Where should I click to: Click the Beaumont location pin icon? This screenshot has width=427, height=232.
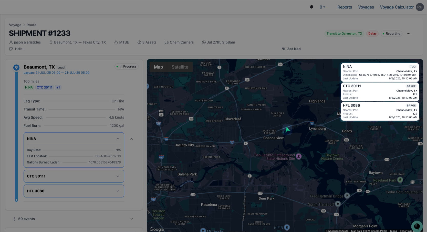pyautogui.click(x=16, y=67)
